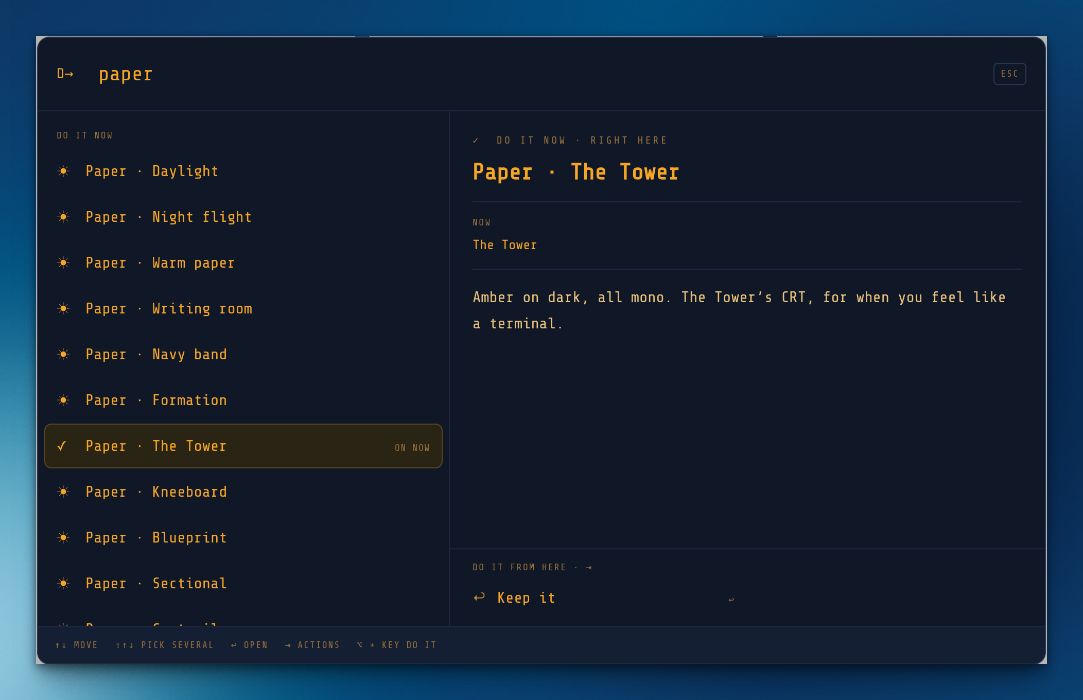Expand the actions arrow after Do It From Here
Screen dimensions: 1083x700
pyautogui.click(x=589, y=567)
